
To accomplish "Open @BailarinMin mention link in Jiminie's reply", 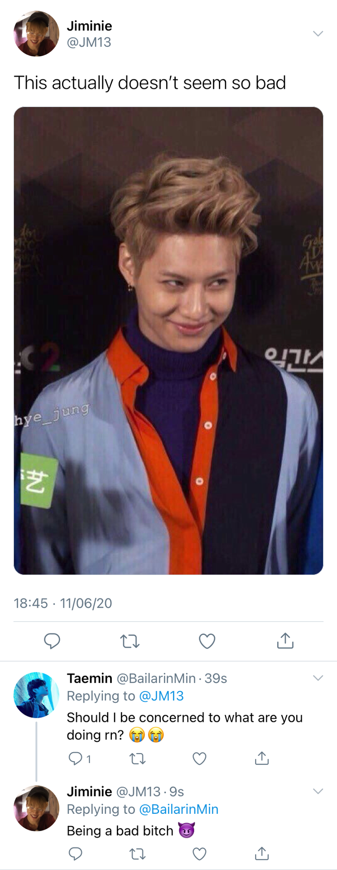I will coord(178,809).
